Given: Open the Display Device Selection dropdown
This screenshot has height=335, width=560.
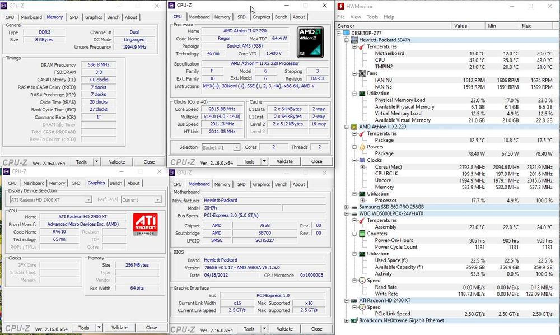Looking at the screenshot, I should pos(88,199).
